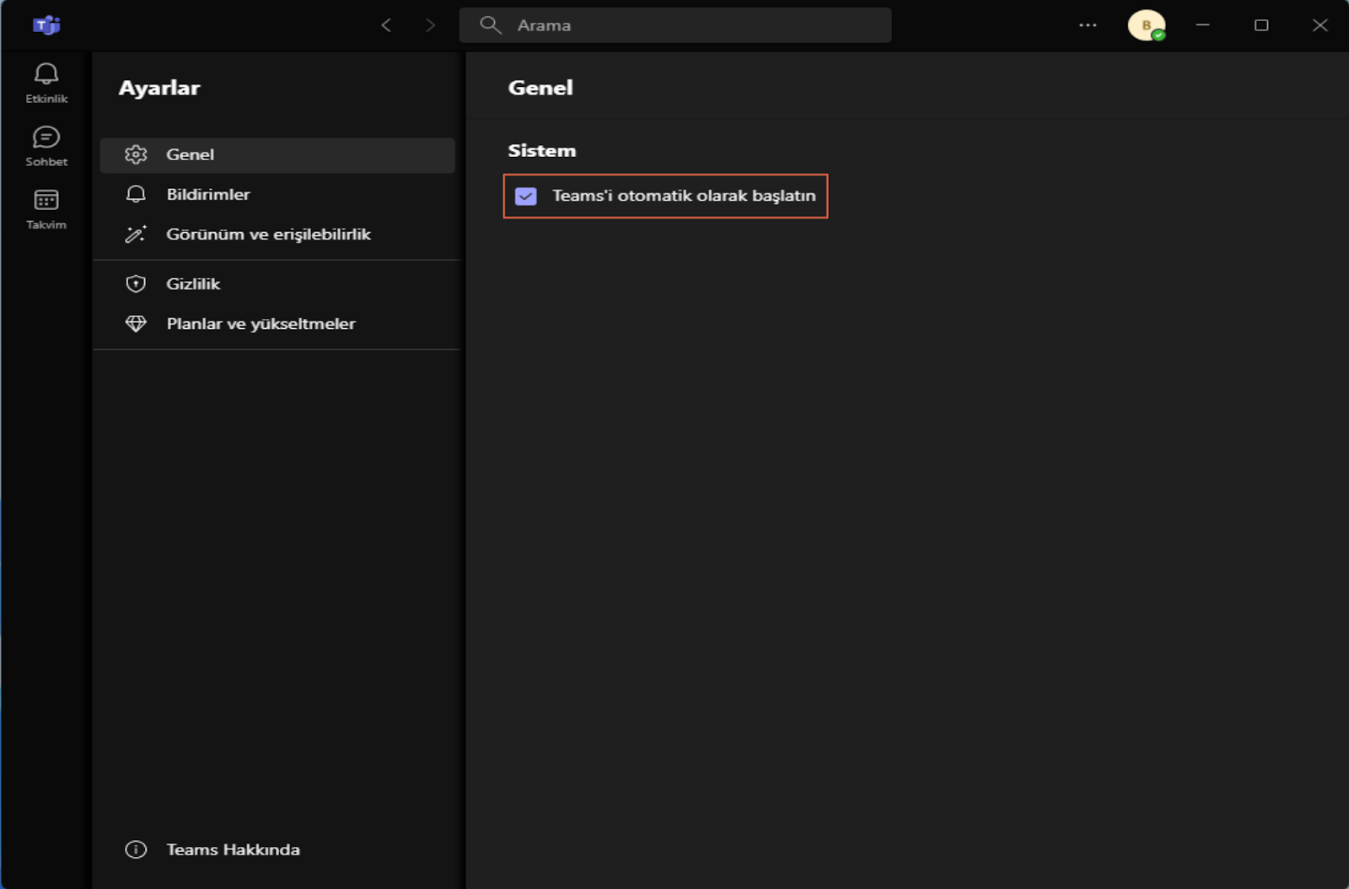This screenshot has height=889, width=1349.
Task: Go forward with the right arrow
Action: (431, 25)
